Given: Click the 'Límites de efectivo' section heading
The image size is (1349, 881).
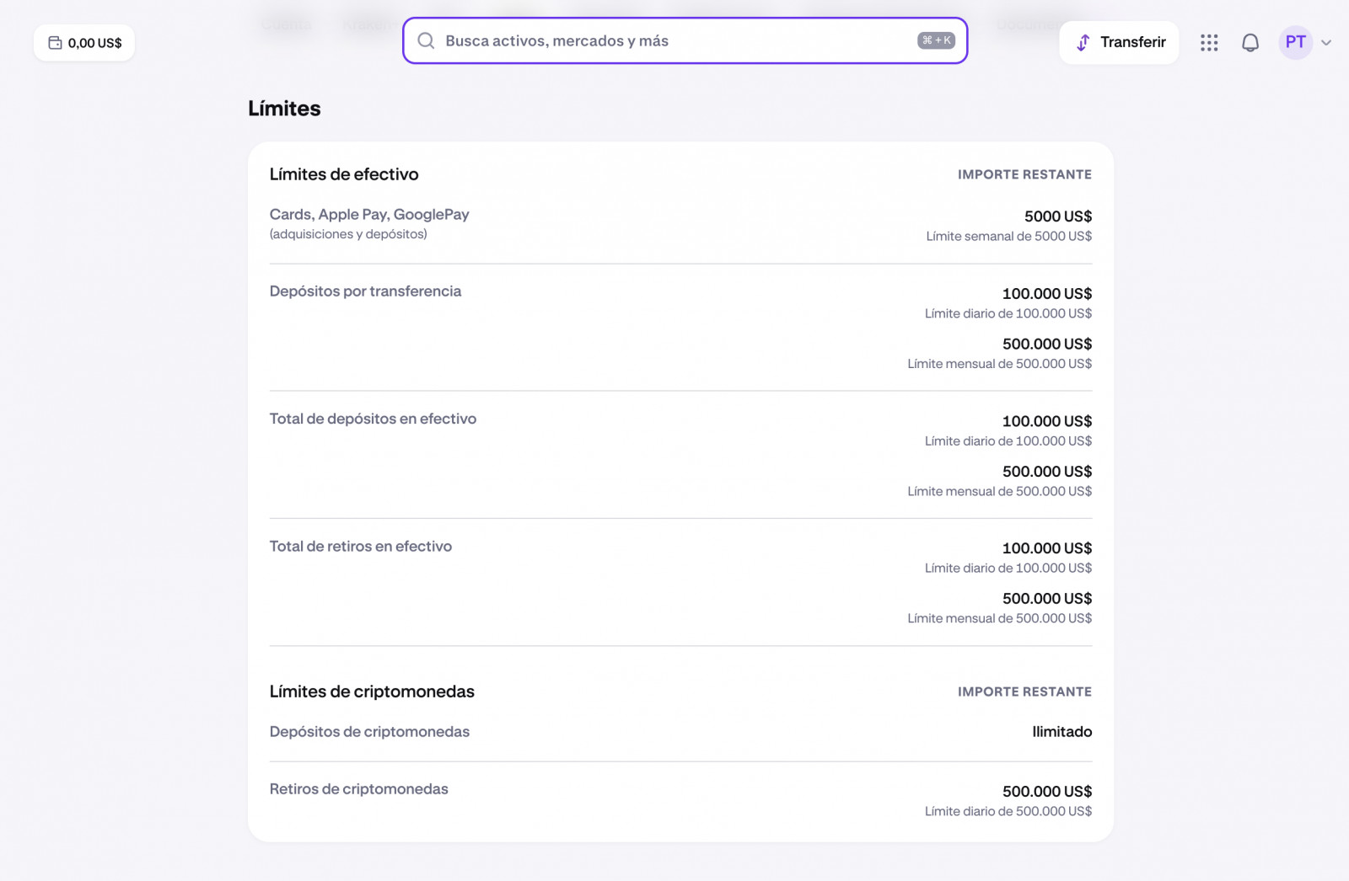Looking at the screenshot, I should (344, 174).
